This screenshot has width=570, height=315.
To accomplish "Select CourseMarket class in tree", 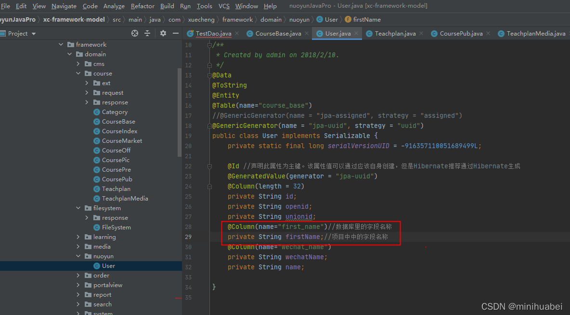I will [122, 140].
